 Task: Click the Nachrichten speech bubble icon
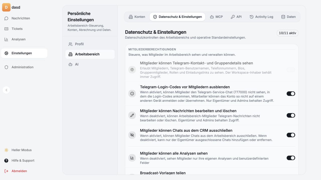[x=7, y=18]
